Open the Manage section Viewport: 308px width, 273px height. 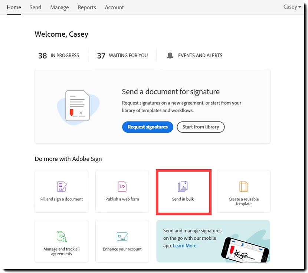pyautogui.click(x=59, y=7)
